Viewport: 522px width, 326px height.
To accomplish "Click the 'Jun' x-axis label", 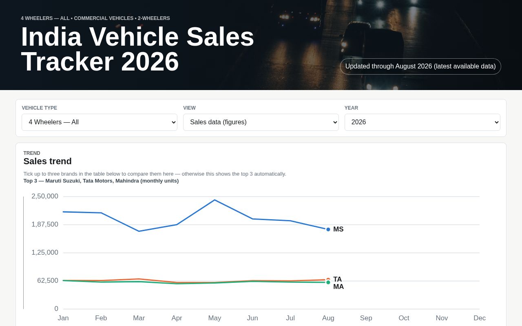I will [x=252, y=318].
